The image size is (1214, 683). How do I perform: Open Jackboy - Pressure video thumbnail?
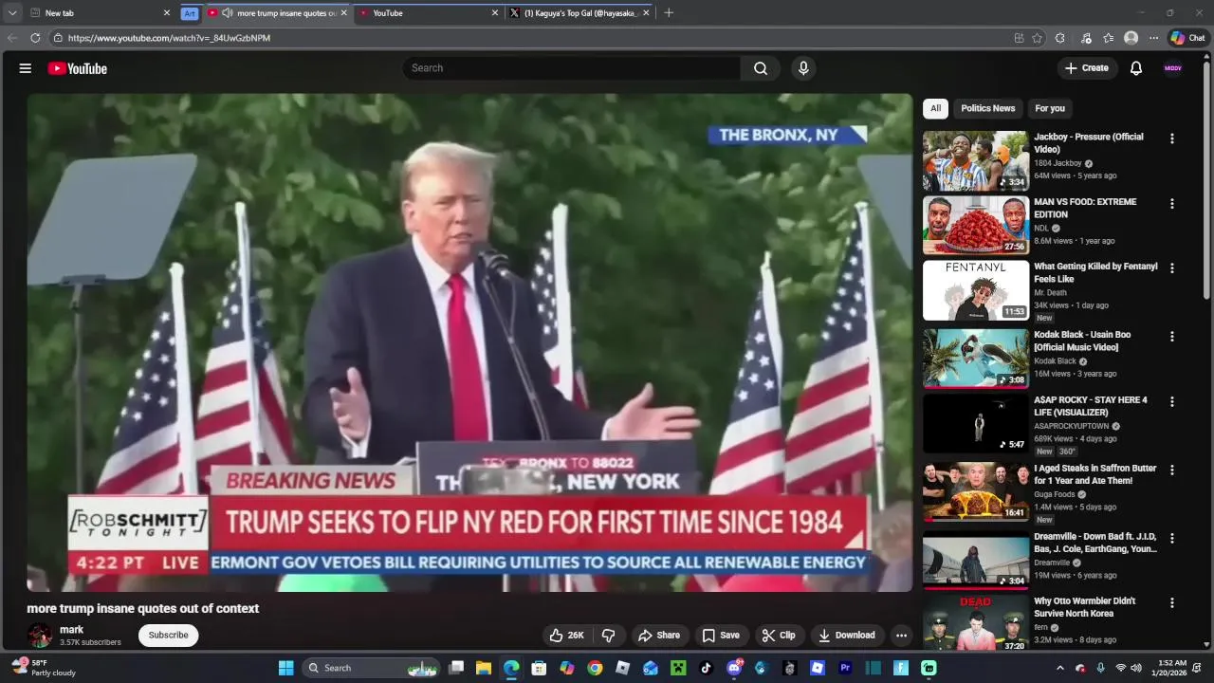point(975,161)
